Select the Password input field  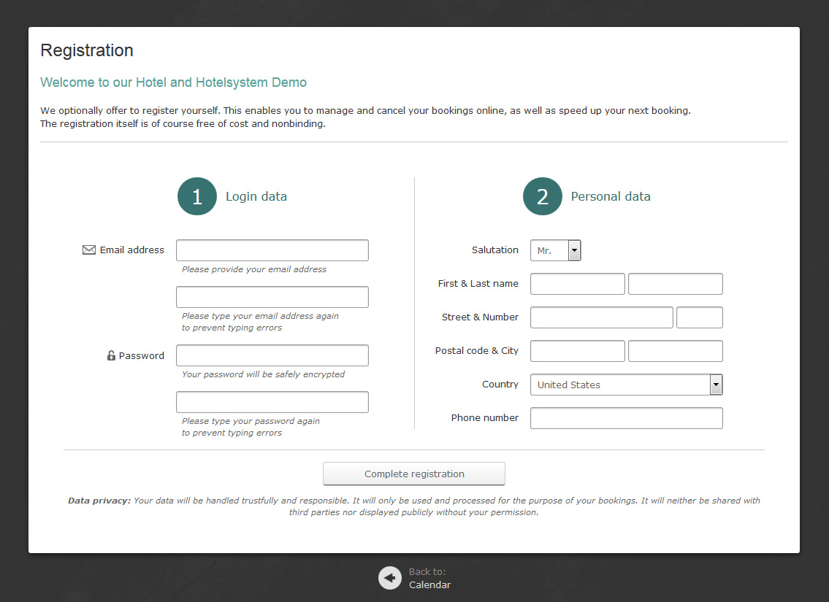[x=272, y=355]
